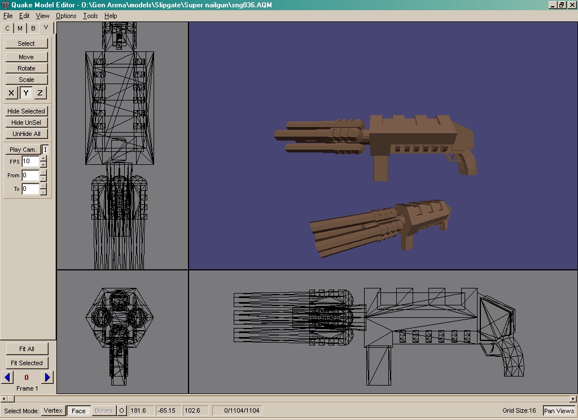The height and width of the screenshot is (420, 578).
Task: Open the Edit menu
Action: pos(24,16)
